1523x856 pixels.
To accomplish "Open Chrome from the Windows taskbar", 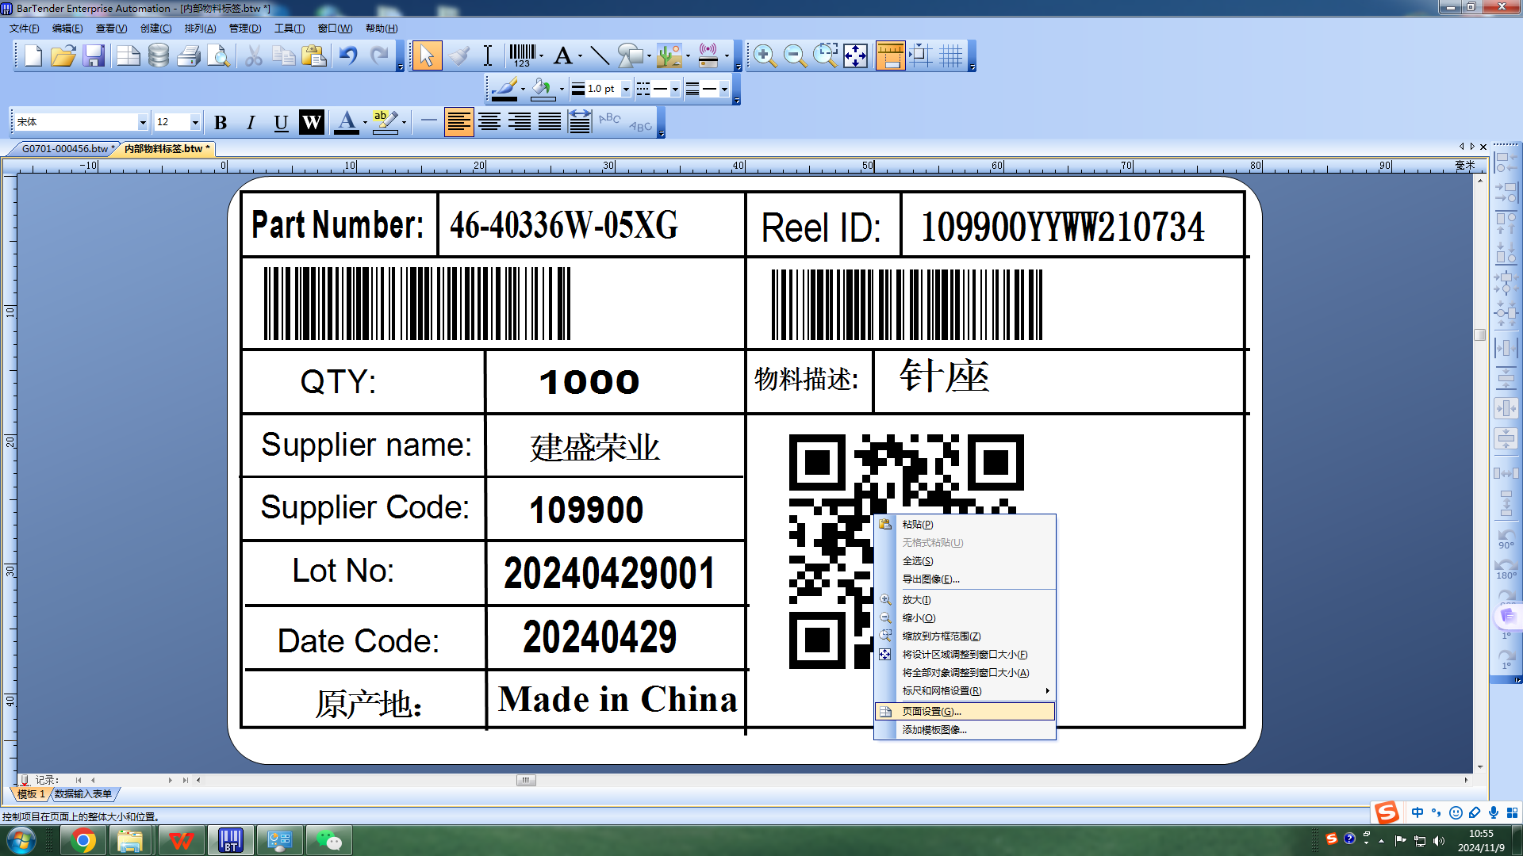I will [x=82, y=840].
